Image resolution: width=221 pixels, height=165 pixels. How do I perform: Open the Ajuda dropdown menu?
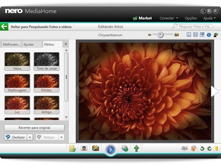click(x=209, y=18)
